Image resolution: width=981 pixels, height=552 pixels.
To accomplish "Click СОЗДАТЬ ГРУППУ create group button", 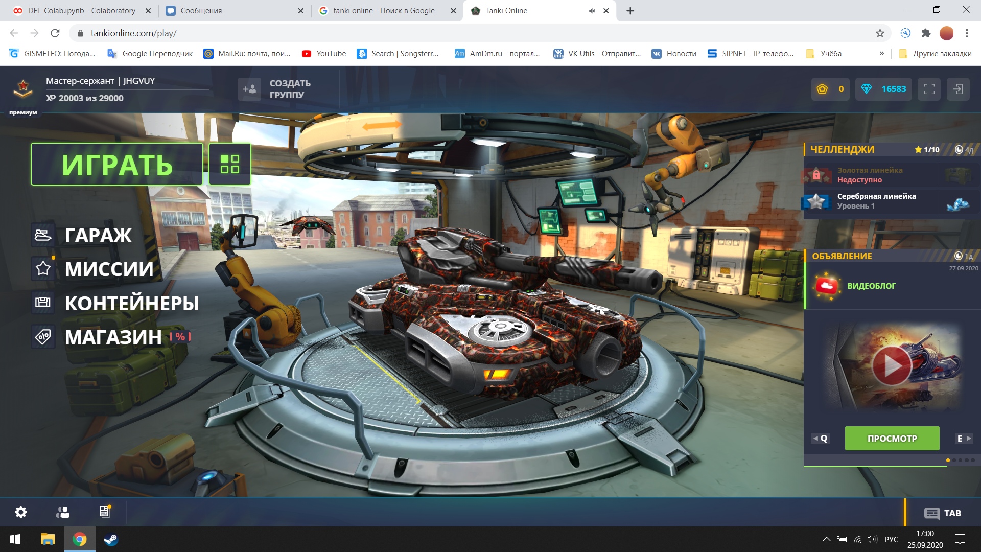I will click(290, 89).
